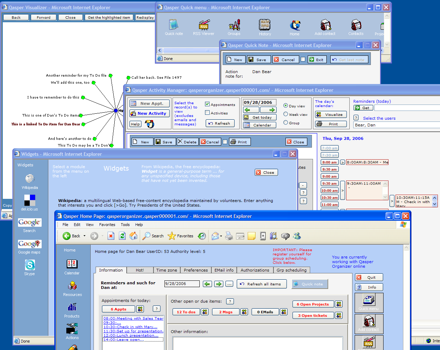Open Quick note icon in Quick menu

[x=174, y=25]
